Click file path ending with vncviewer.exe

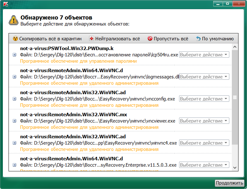[x=98, y=121]
